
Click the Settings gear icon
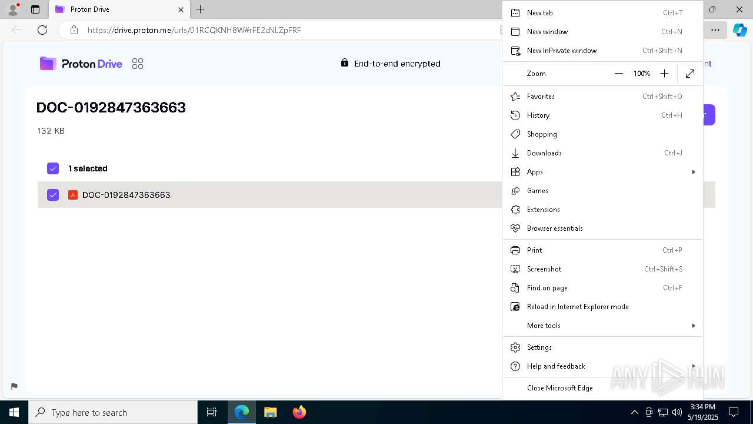[515, 347]
